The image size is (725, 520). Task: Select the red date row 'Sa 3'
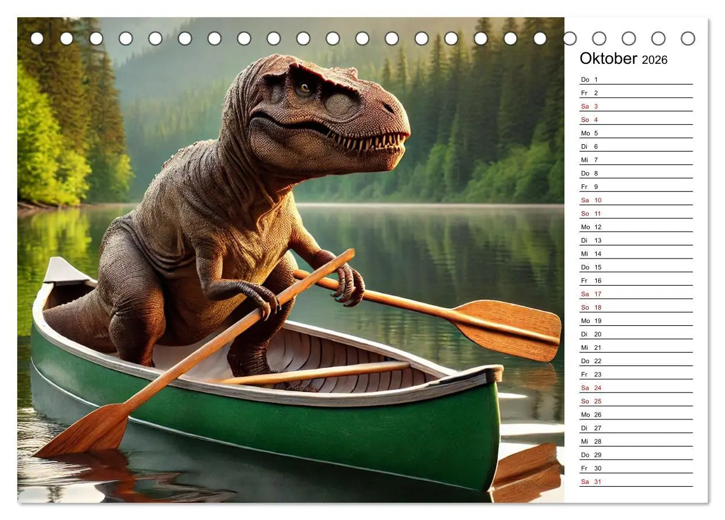tap(636, 106)
